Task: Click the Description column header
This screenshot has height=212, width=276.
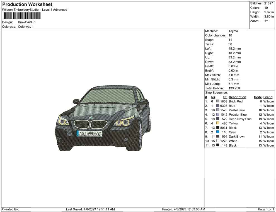Action: [238, 97]
